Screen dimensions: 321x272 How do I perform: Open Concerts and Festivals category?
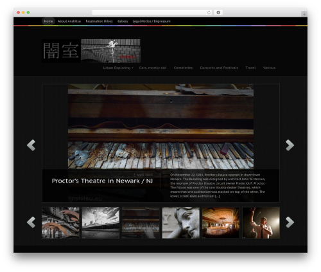[219, 68]
